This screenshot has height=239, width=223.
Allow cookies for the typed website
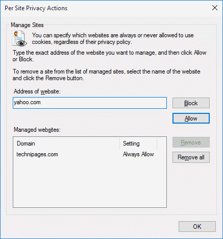(x=191, y=118)
